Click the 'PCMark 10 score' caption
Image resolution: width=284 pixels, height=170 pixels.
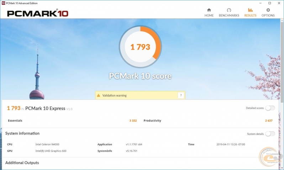[140, 76]
